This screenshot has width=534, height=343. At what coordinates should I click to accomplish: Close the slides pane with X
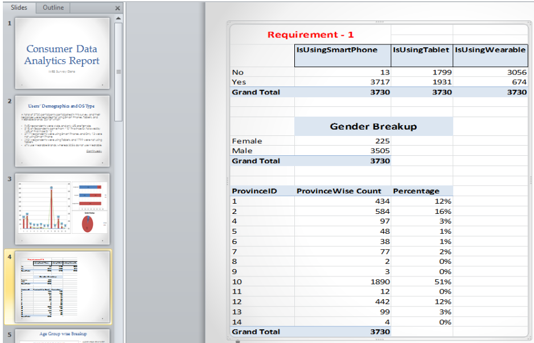pyautogui.click(x=117, y=8)
